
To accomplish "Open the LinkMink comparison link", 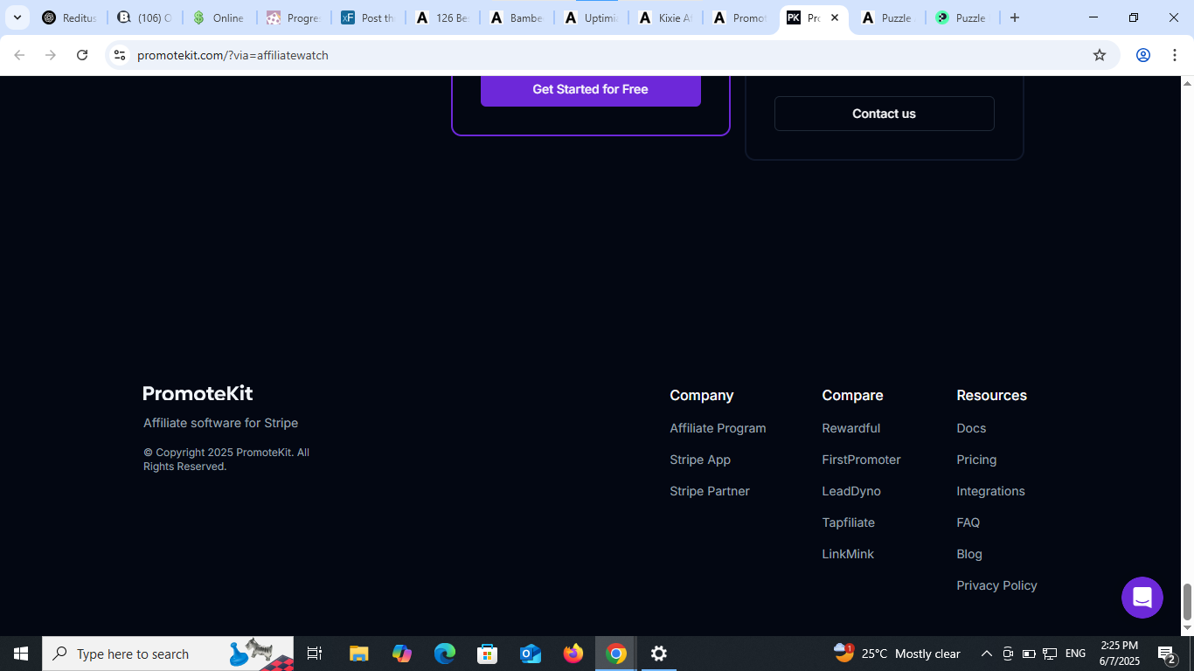I will [848, 554].
